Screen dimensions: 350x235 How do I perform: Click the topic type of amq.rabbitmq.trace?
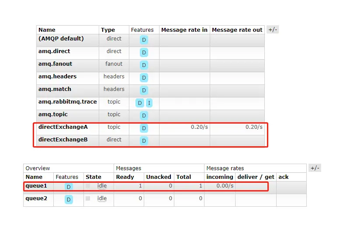click(114, 102)
